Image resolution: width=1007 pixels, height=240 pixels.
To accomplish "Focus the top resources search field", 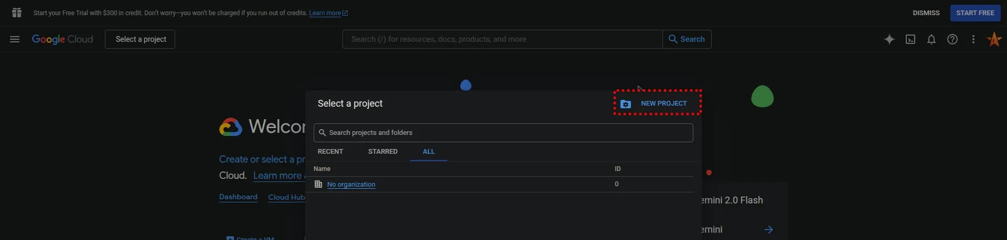I will point(502,39).
